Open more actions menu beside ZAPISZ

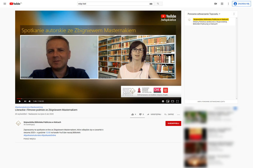pos(179,114)
